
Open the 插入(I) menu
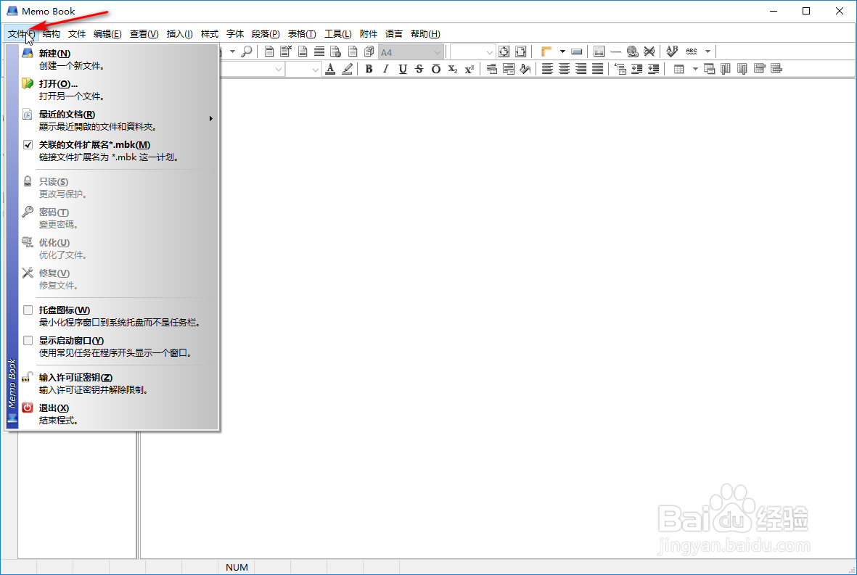pyautogui.click(x=179, y=34)
